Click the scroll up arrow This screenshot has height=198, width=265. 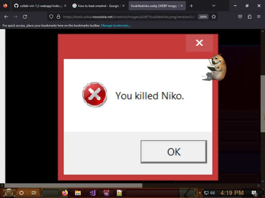[x=263, y=31]
